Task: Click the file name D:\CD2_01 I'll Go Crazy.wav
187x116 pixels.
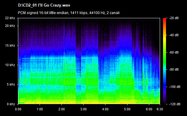Action: click(x=44, y=5)
